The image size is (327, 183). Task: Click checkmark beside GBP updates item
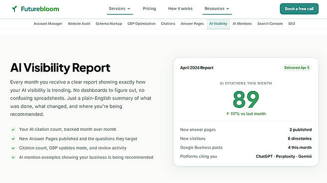[13, 148]
